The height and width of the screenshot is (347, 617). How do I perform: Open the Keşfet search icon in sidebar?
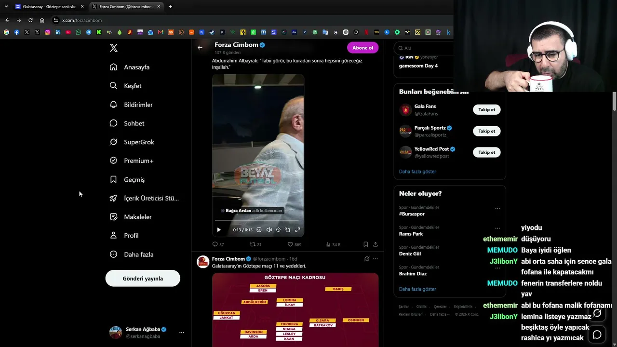[113, 86]
